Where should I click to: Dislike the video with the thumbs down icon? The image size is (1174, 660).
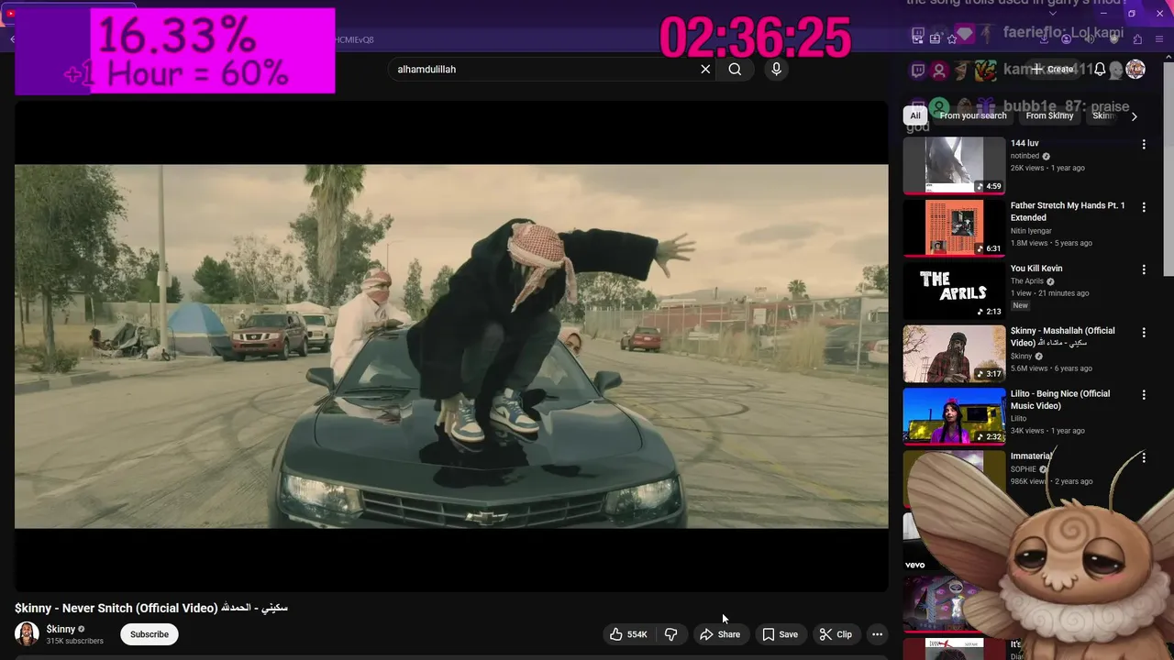(670, 634)
